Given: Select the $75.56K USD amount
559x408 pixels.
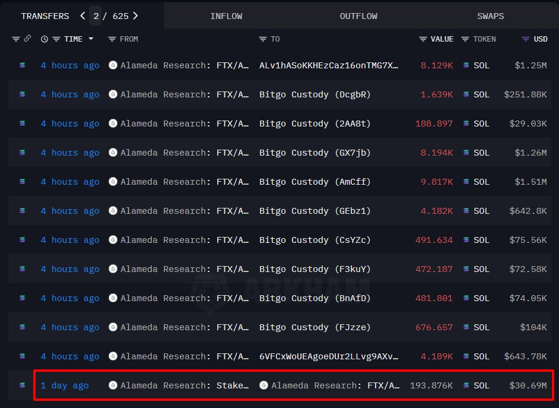Looking at the screenshot, I should tap(528, 240).
